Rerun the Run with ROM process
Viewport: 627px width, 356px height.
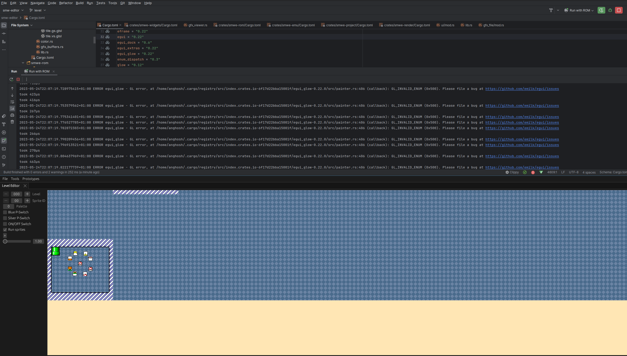[x=12, y=79]
